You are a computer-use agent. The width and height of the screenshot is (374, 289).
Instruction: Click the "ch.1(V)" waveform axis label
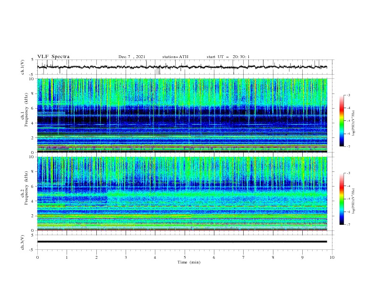(23, 67)
